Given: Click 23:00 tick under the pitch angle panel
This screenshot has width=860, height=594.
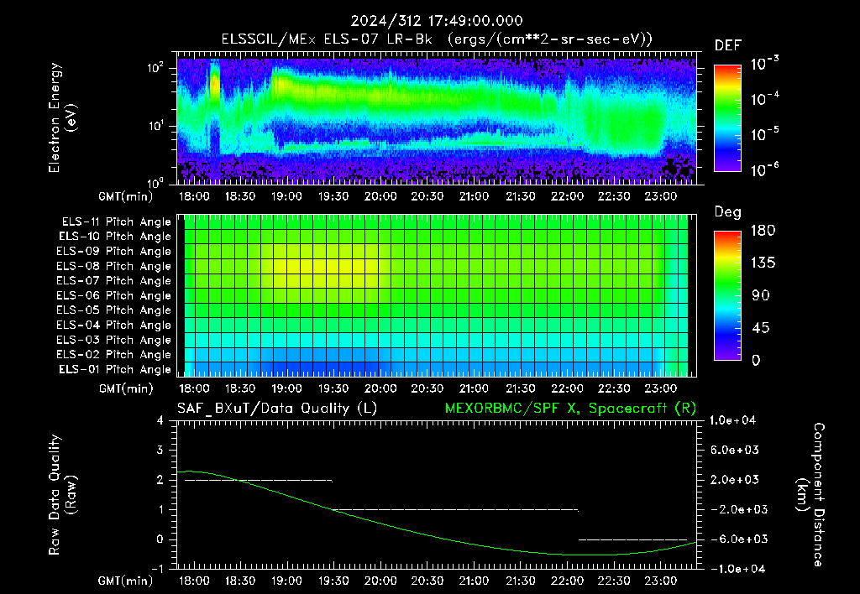Looking at the screenshot, I should coord(660,388).
